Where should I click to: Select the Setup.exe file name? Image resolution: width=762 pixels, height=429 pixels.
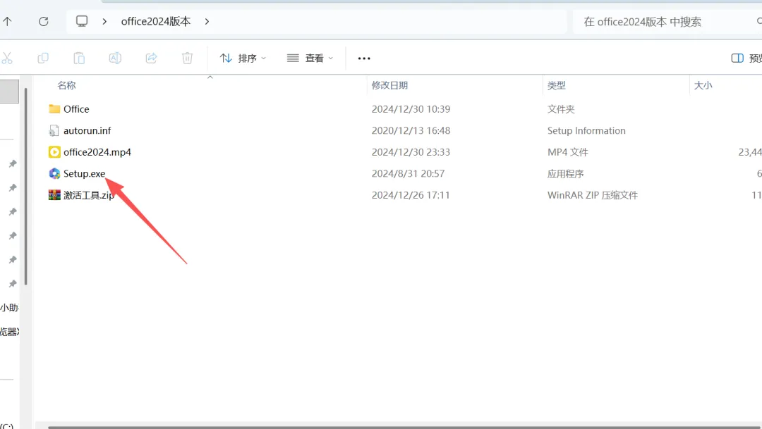pyautogui.click(x=84, y=173)
